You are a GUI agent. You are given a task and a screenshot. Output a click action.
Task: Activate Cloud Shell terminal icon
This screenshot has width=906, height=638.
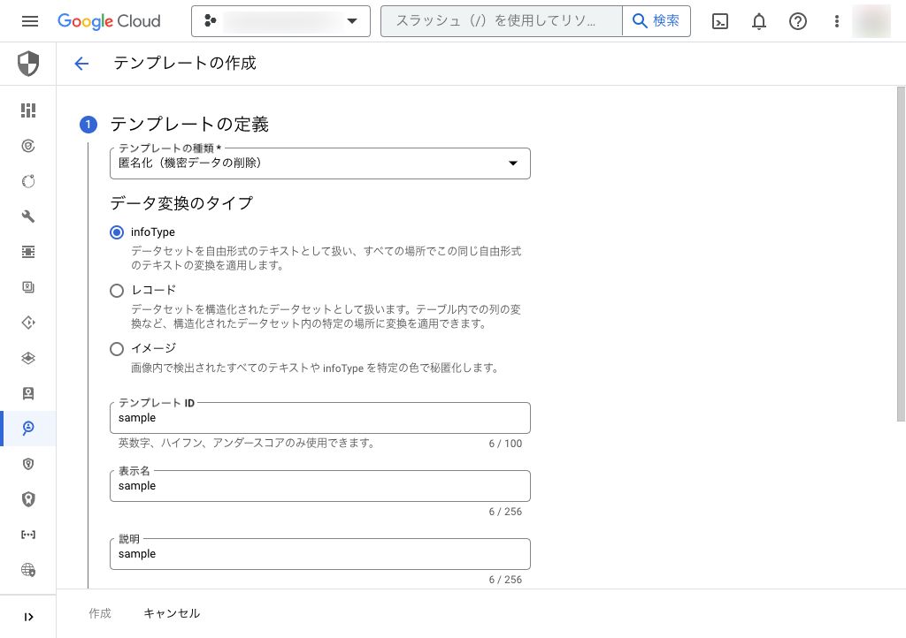719,20
